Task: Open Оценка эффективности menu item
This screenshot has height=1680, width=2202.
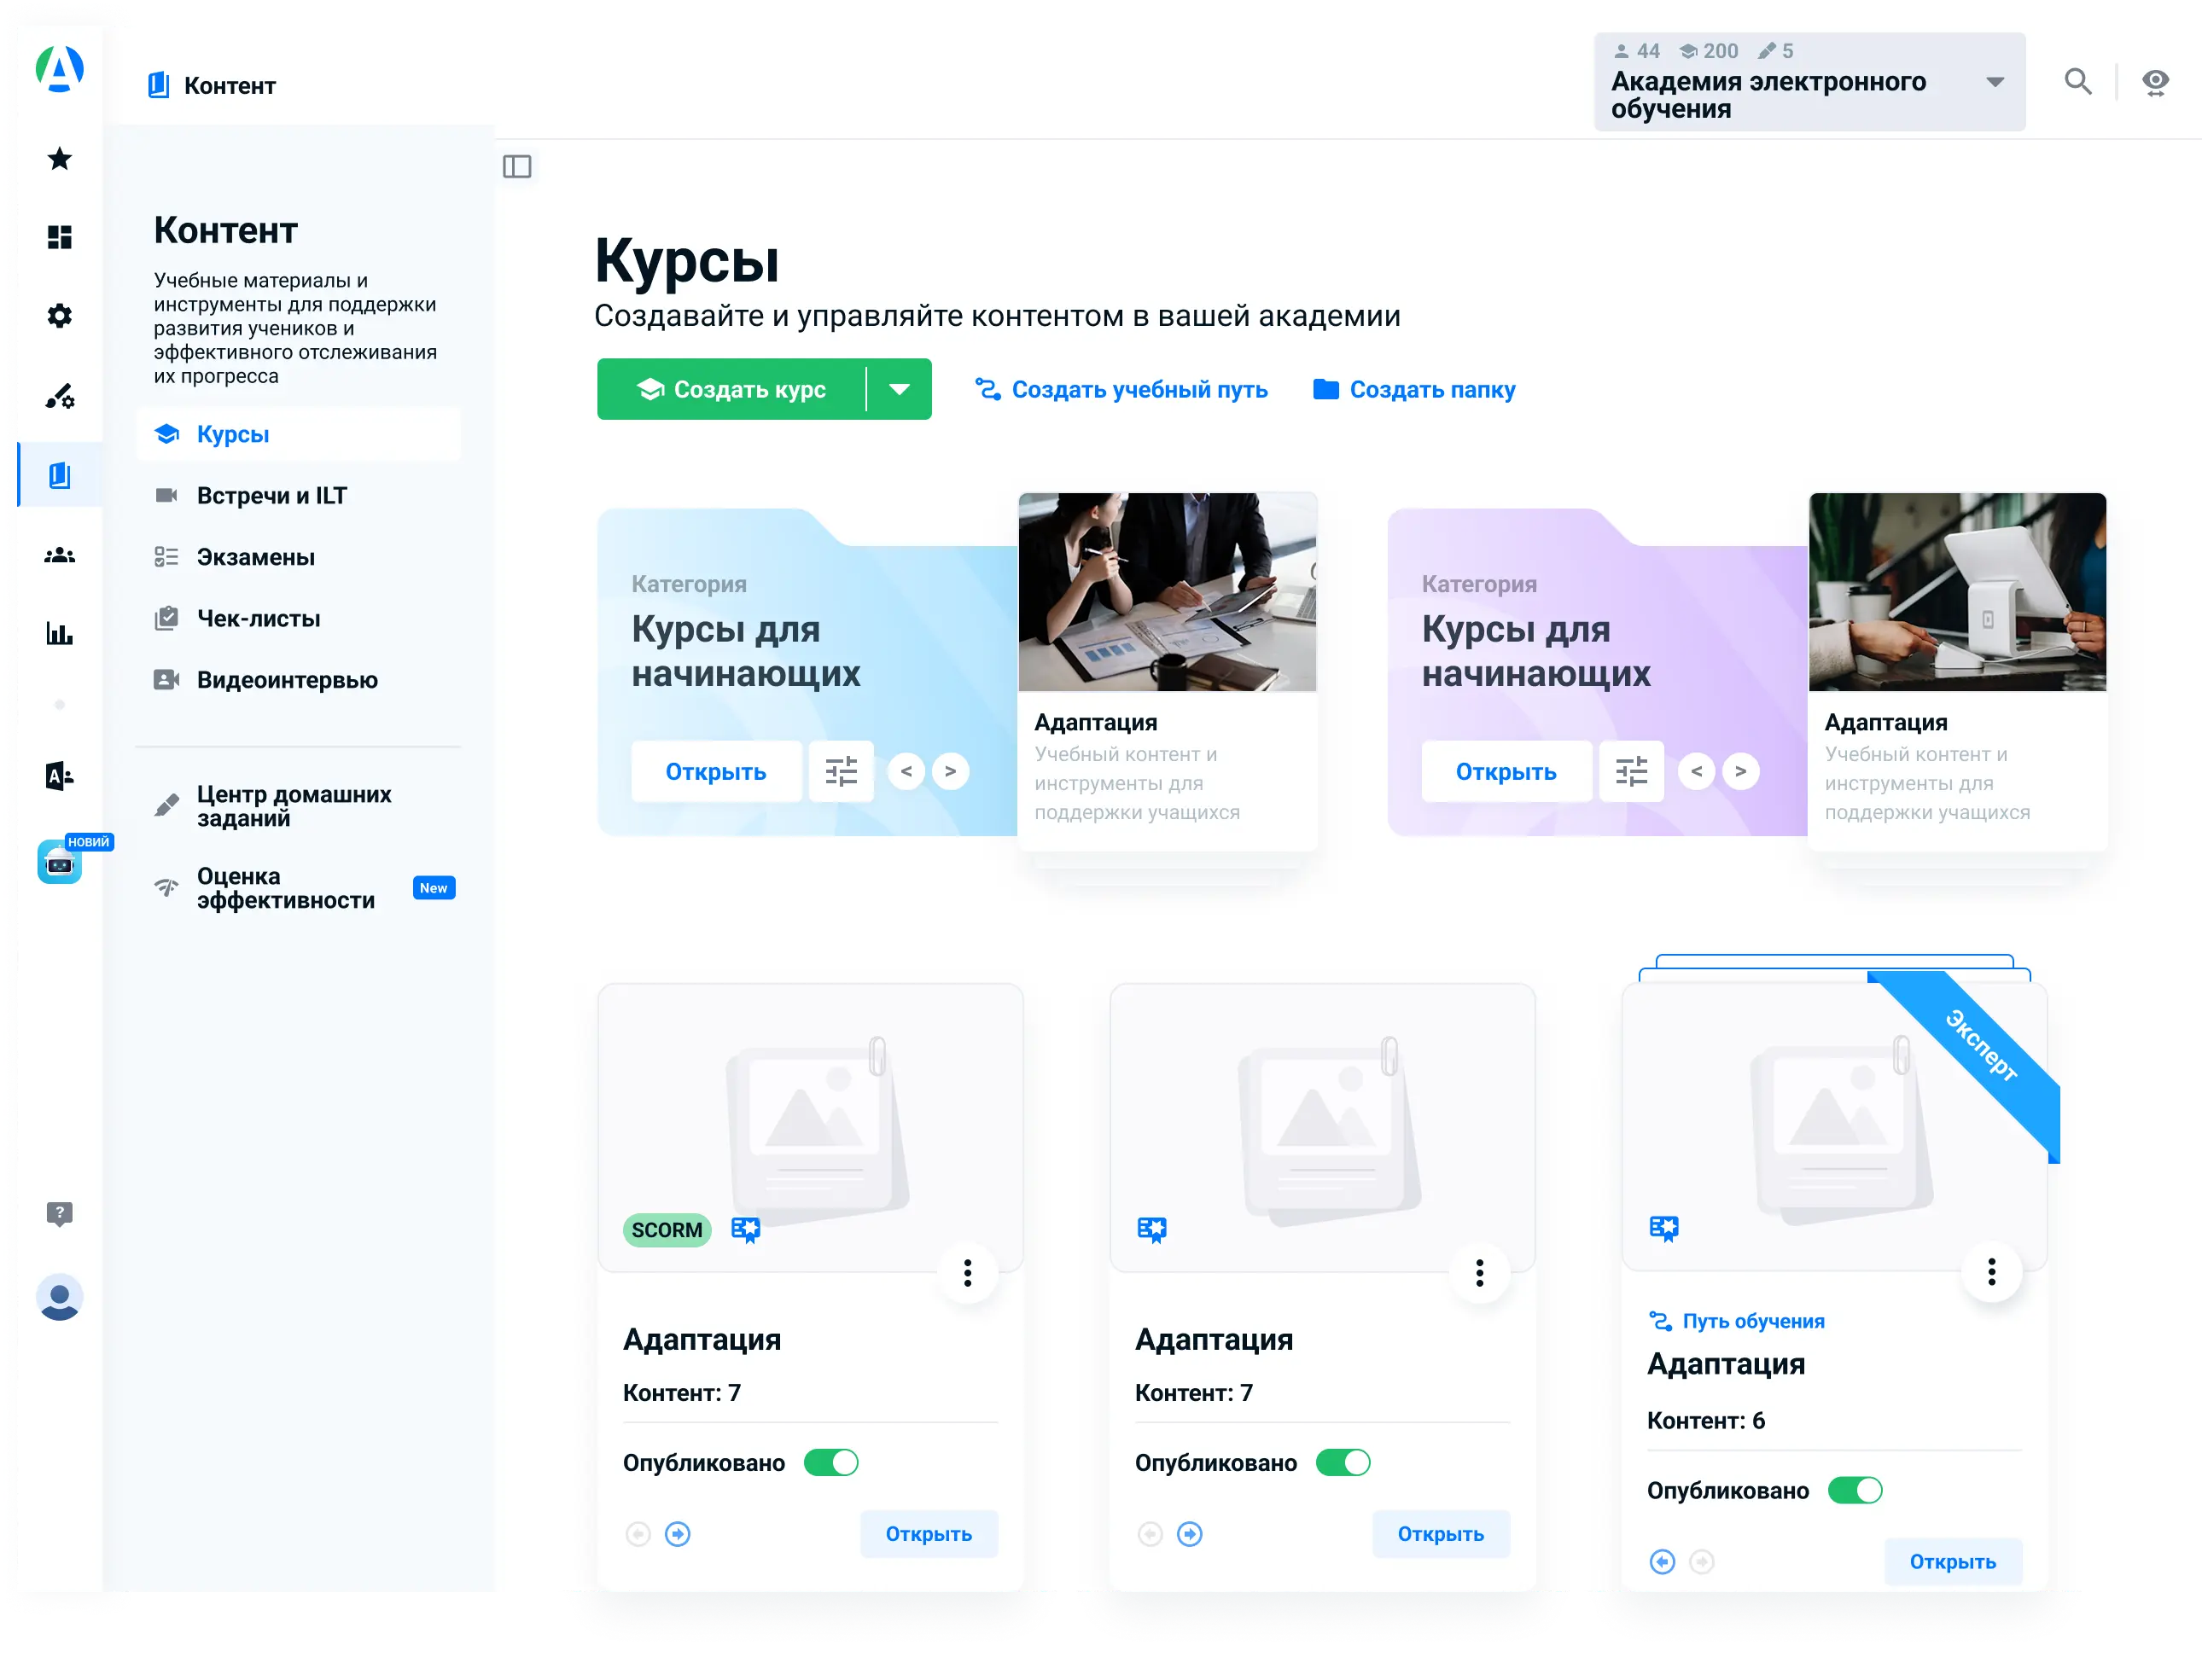Action: click(x=298, y=888)
